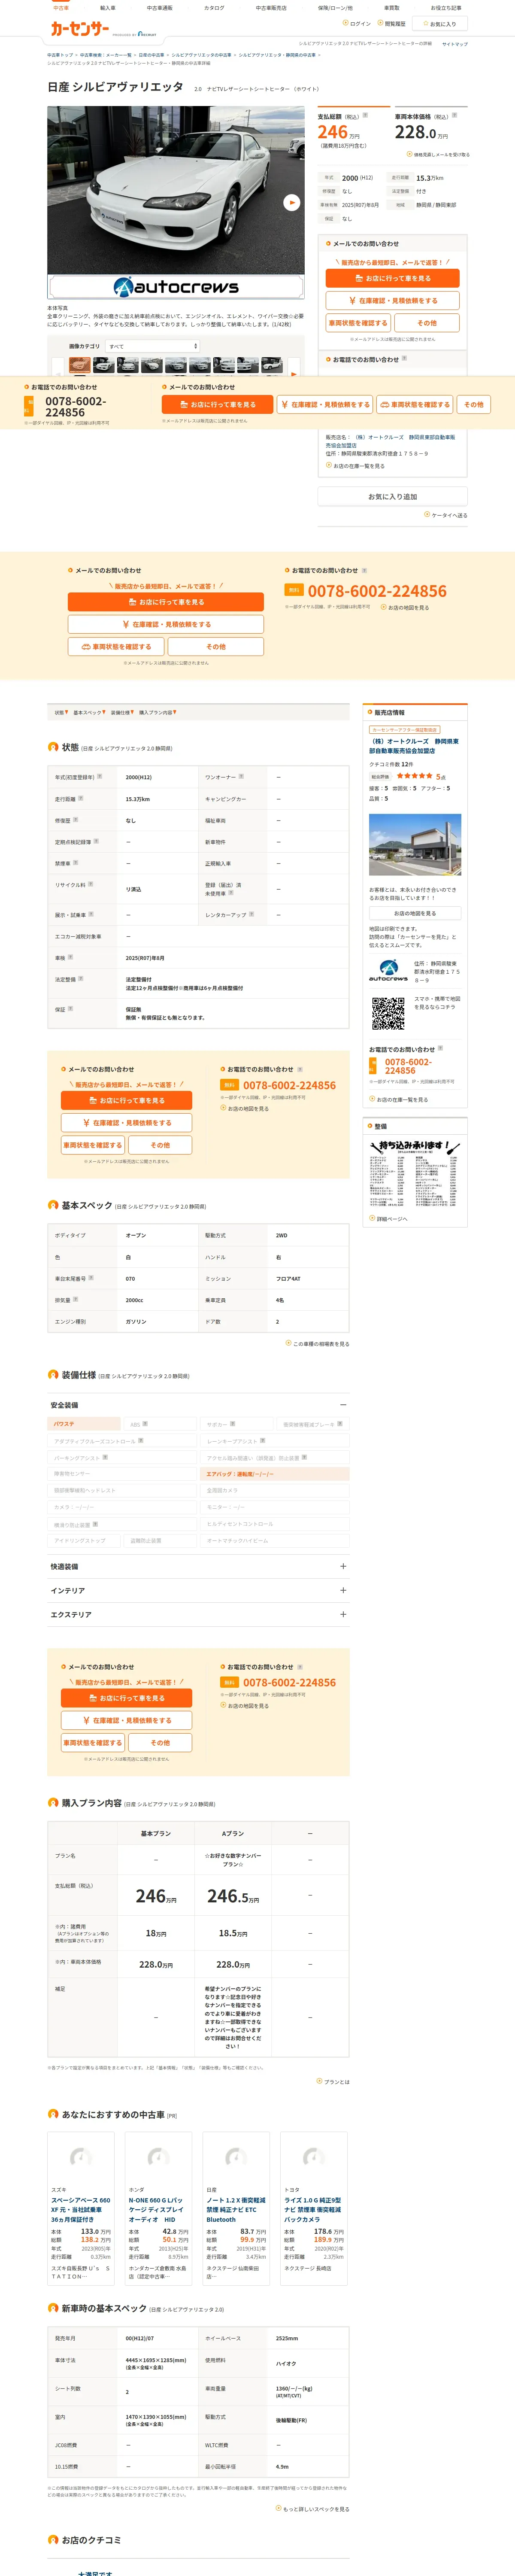Open the 中古車 top navigation tab
515x2576 pixels.
[x=61, y=8]
